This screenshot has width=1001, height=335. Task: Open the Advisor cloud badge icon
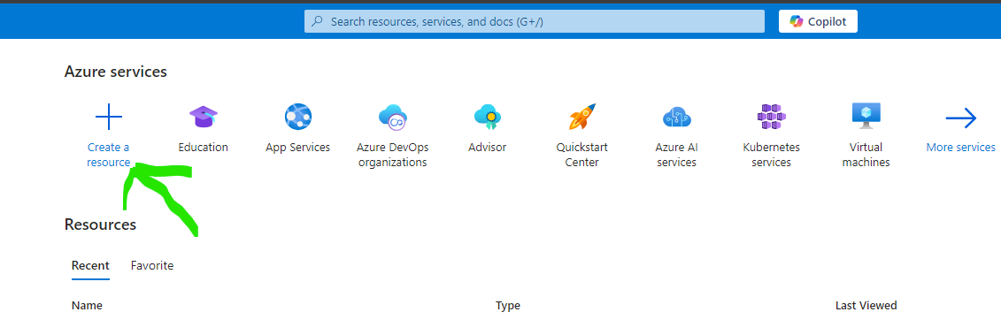click(487, 117)
